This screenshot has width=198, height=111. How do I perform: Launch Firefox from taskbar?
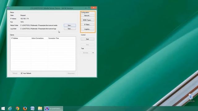(25, 109)
